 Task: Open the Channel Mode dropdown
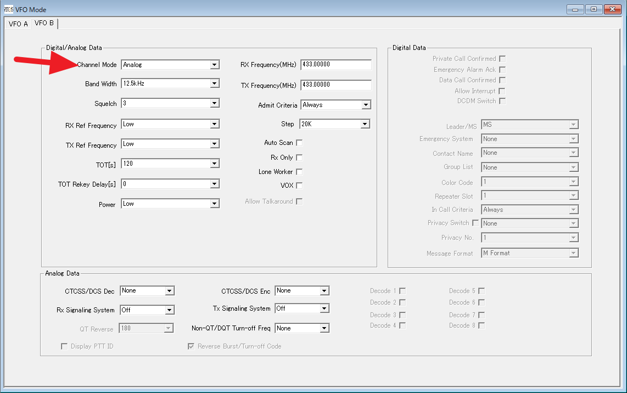(214, 65)
